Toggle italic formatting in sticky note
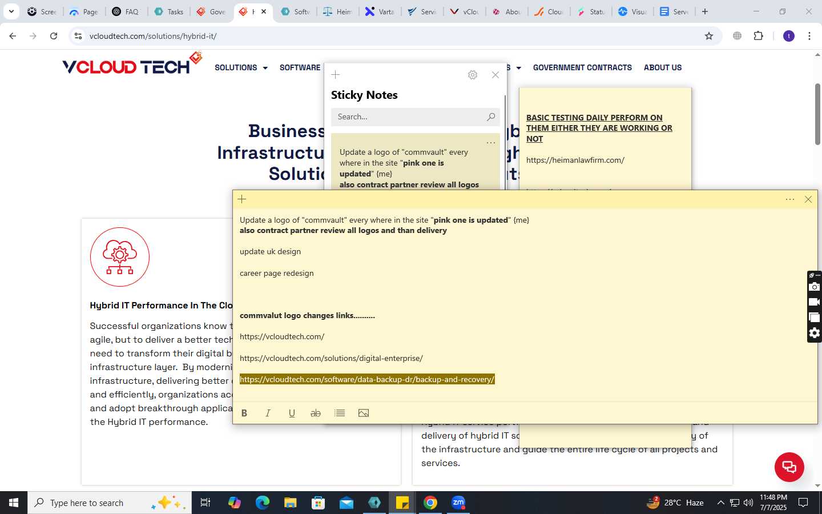 (x=268, y=413)
